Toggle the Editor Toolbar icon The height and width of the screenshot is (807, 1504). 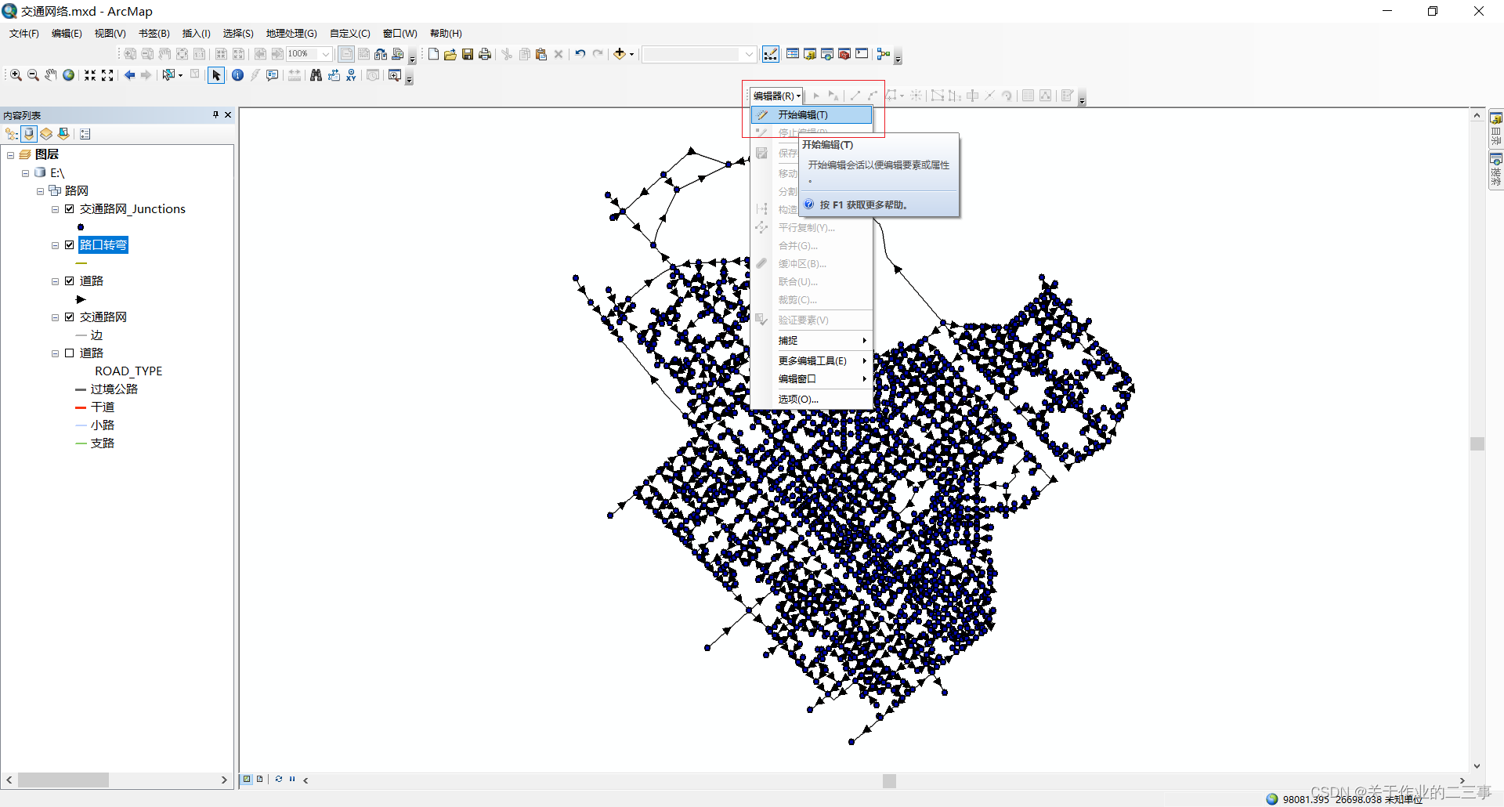tap(771, 54)
